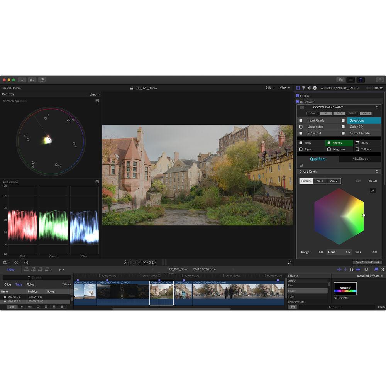
Task: Click the full-screen viewer expand icon
Action: click(289, 262)
